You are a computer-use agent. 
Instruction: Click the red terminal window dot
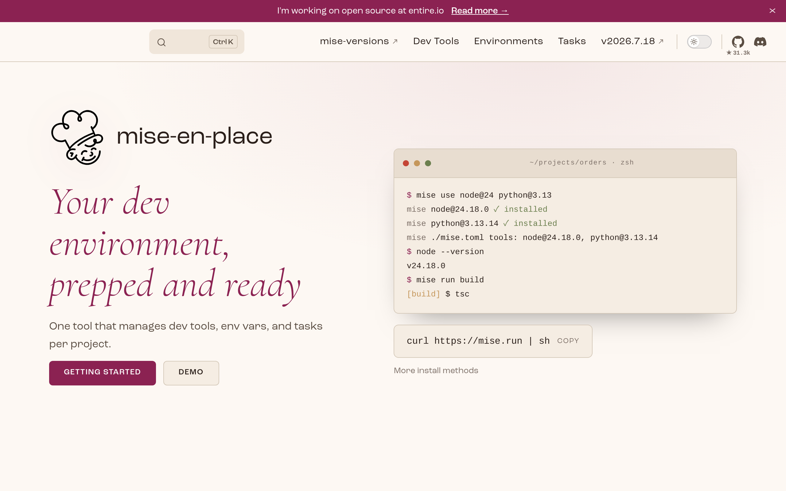(406, 163)
